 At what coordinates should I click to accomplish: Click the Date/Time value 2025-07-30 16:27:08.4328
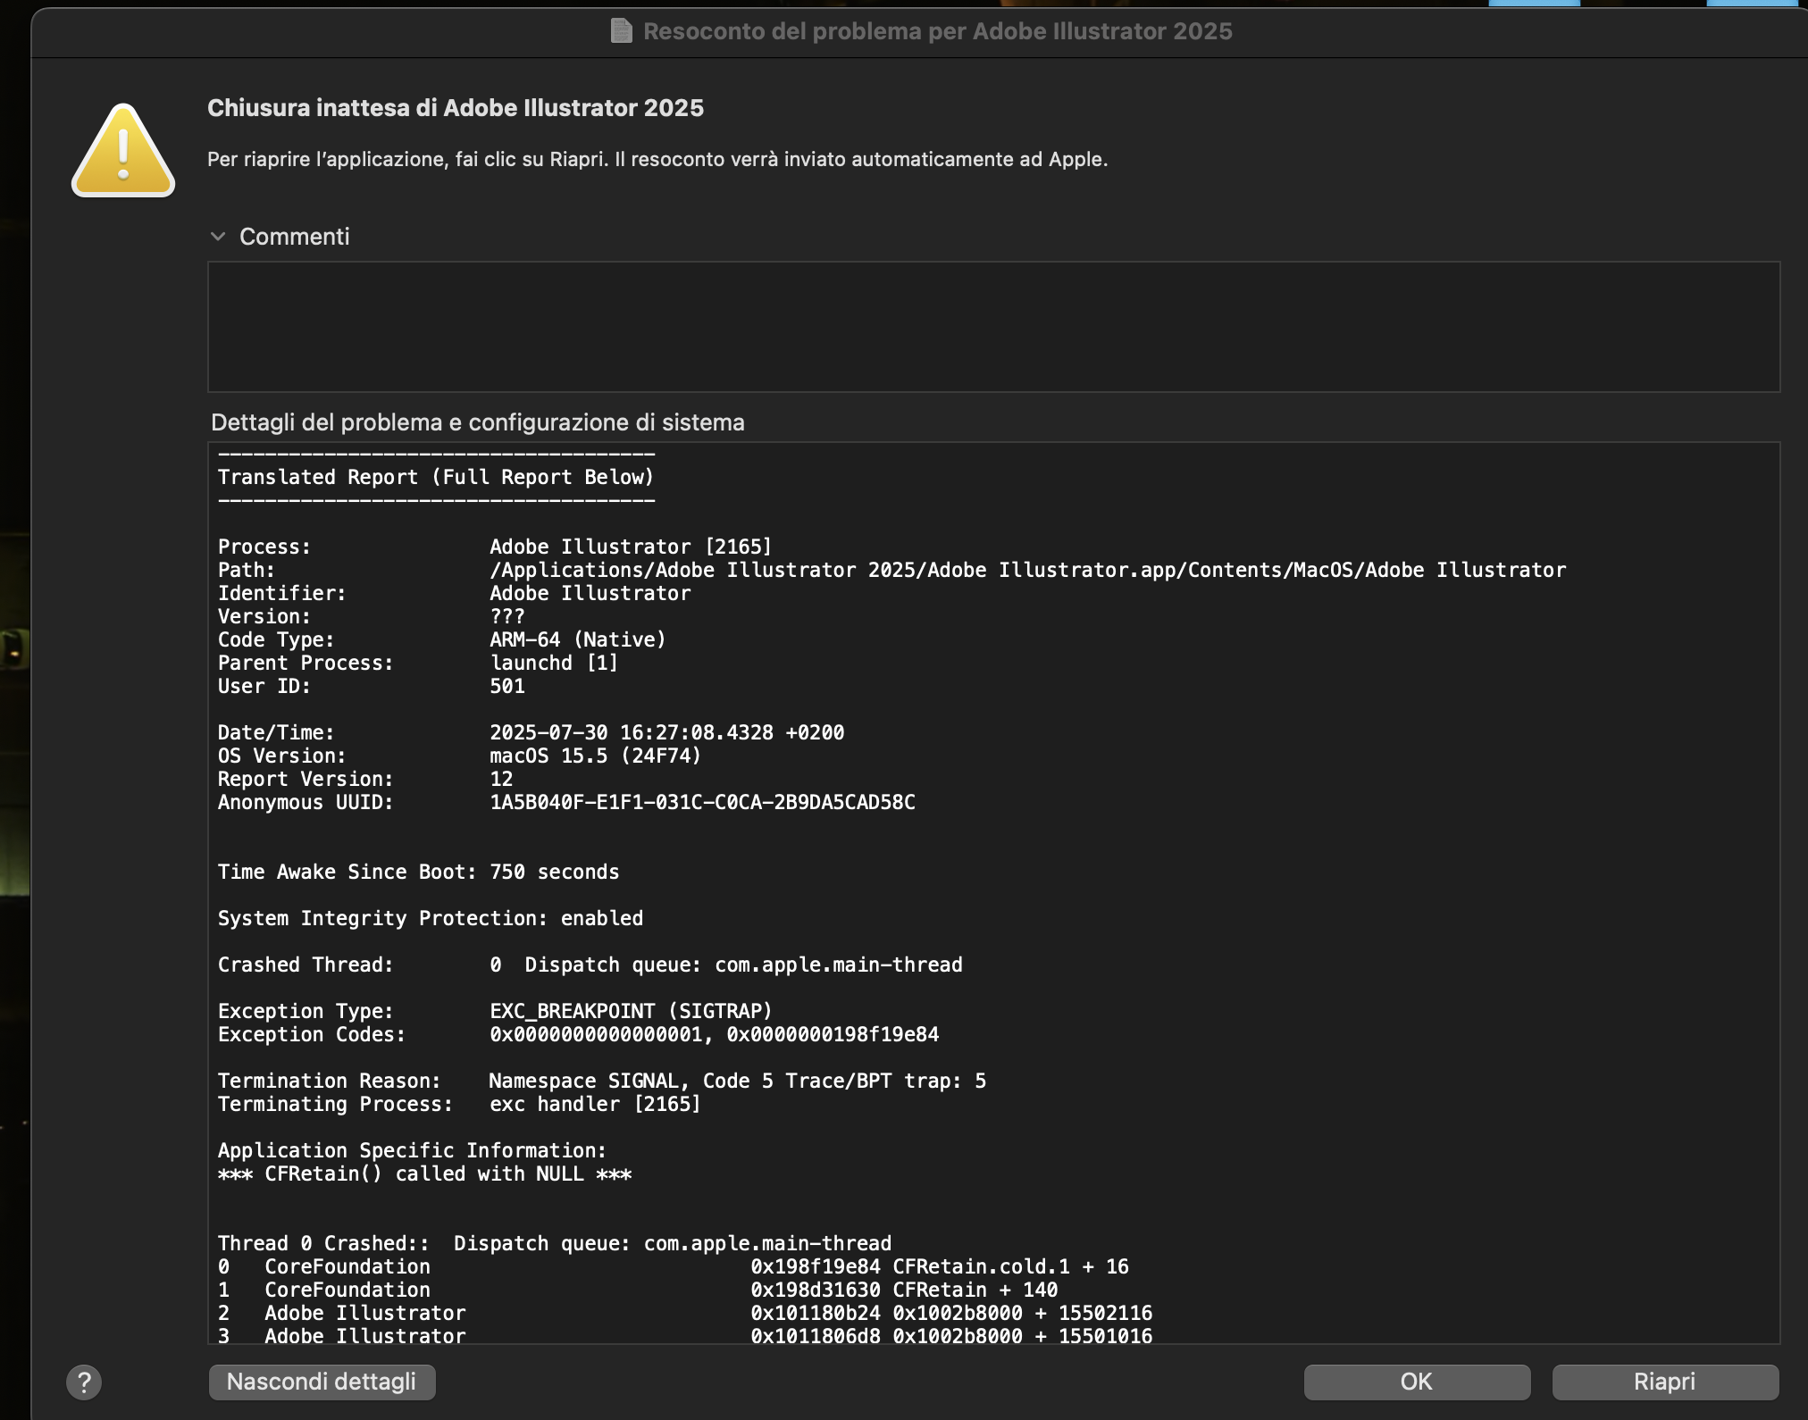click(632, 732)
